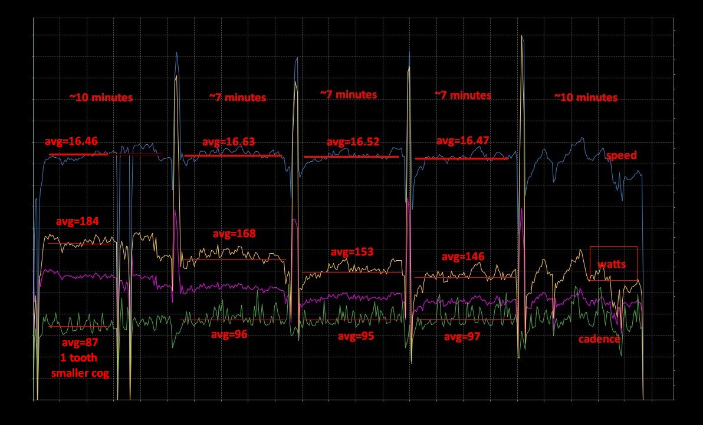Select the avg=97 cadence label
The image size is (703, 425).
[462, 337]
